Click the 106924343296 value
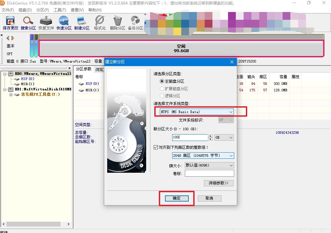Viewport: 331px width, 233px height. coord(287,133)
